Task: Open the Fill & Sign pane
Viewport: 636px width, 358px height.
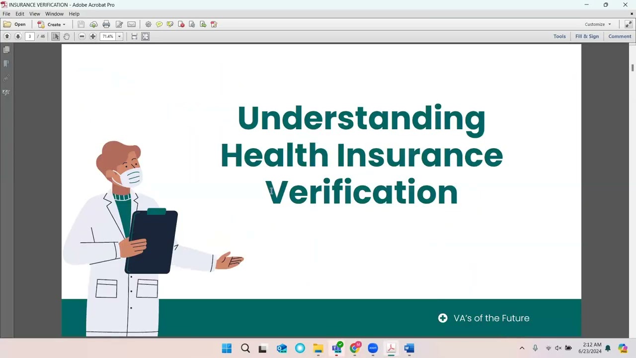Action: pos(587,36)
